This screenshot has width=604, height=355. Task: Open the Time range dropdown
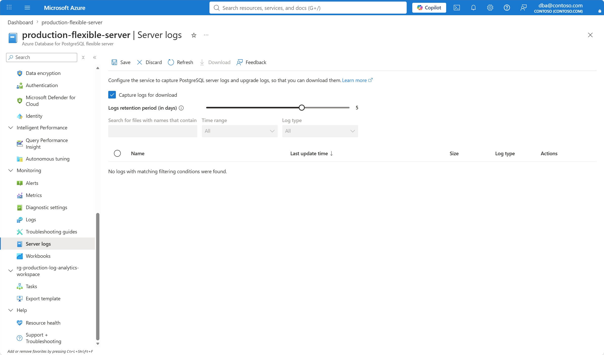240,131
